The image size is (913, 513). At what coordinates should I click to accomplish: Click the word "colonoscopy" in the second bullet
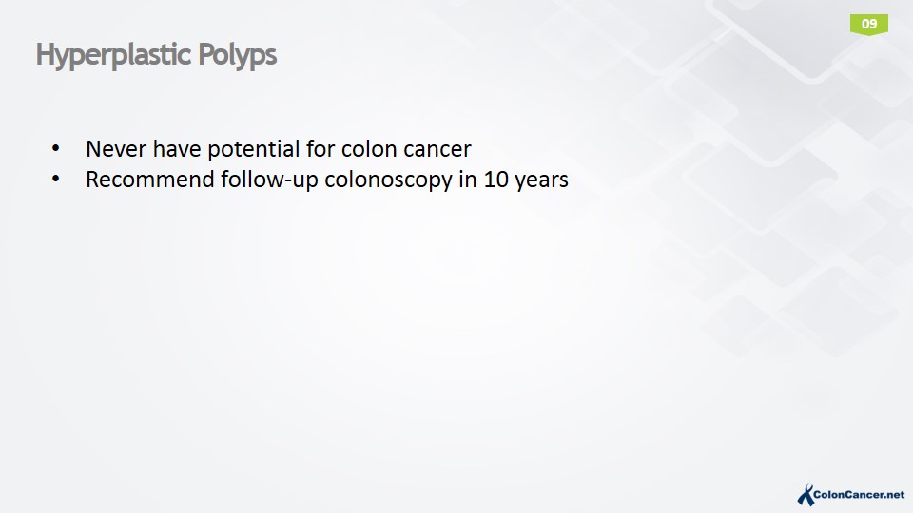[375, 180]
